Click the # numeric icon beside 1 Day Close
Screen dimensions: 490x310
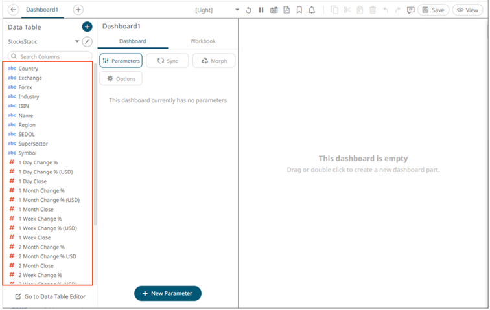point(12,181)
